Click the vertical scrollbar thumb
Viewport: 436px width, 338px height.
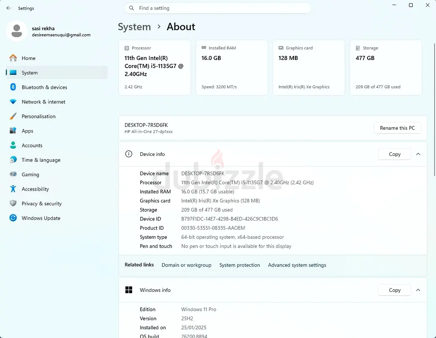click(435, 109)
